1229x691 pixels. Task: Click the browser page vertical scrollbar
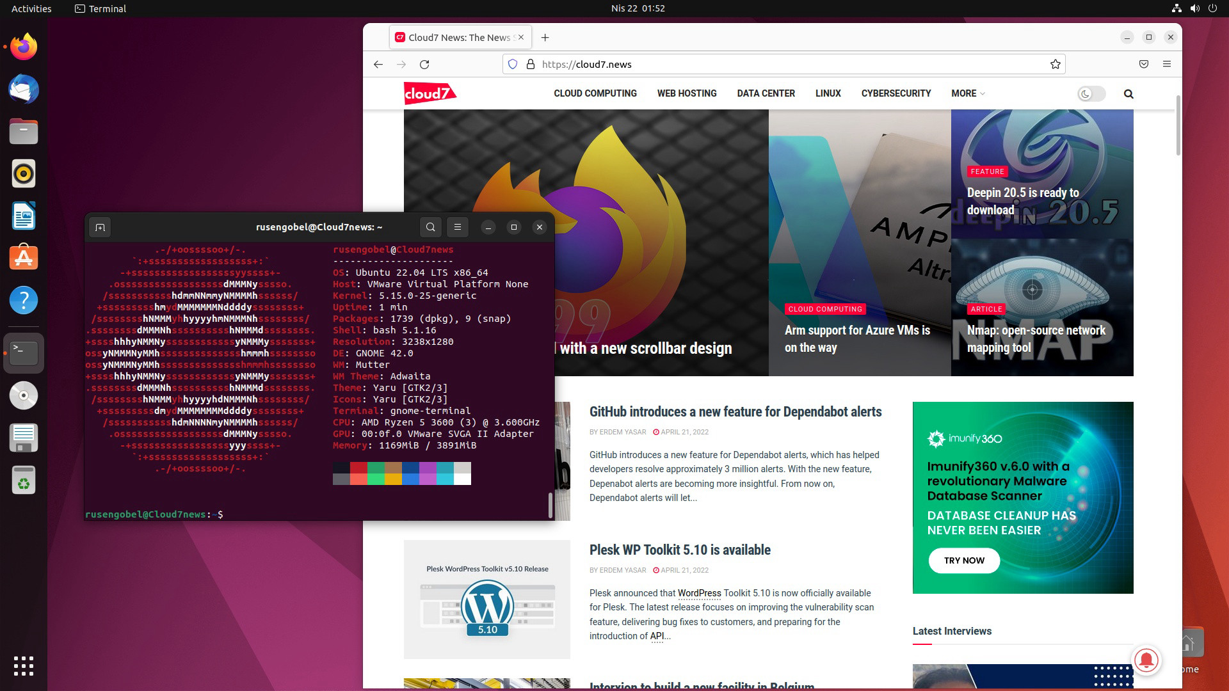tap(1178, 125)
